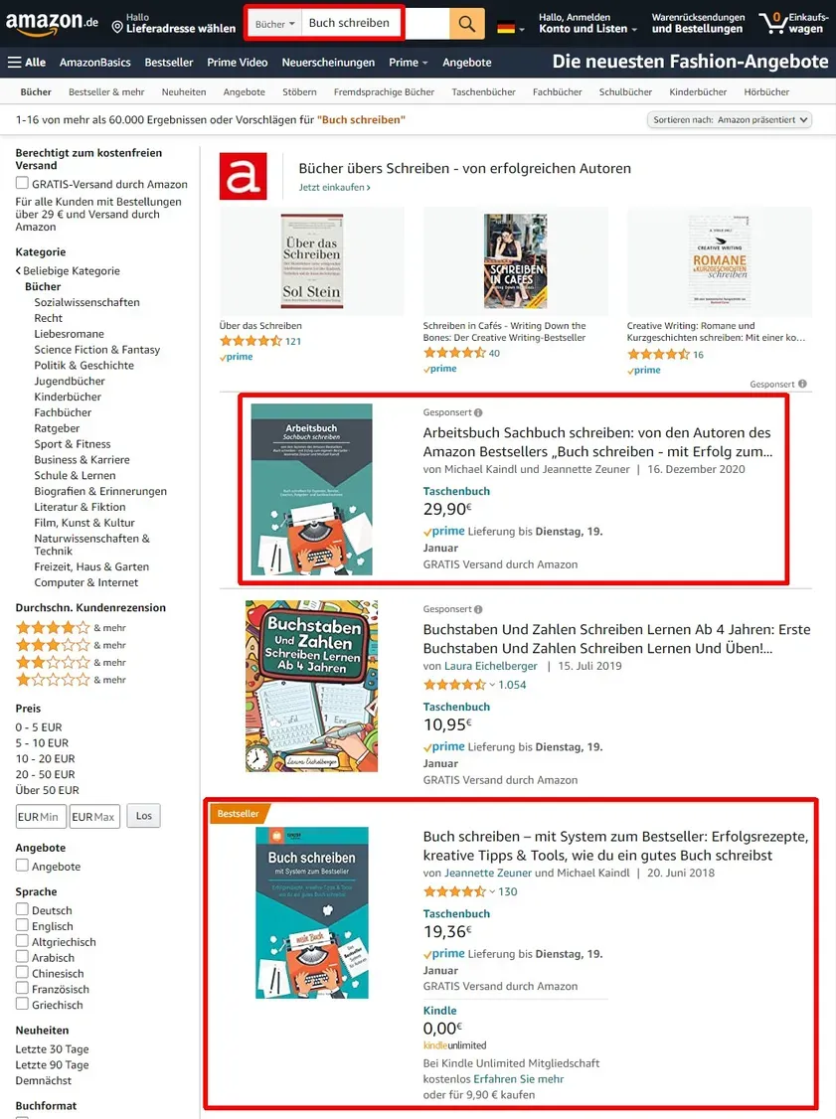The image size is (836, 1119).
Task: Open the Bücher search category dropdown
Action: 275,24
